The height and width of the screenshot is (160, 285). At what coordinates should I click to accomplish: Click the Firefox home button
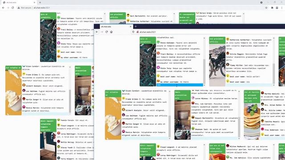[111, 32]
